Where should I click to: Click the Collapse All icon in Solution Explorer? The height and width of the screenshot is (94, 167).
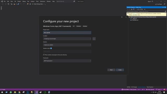coord(140,9)
